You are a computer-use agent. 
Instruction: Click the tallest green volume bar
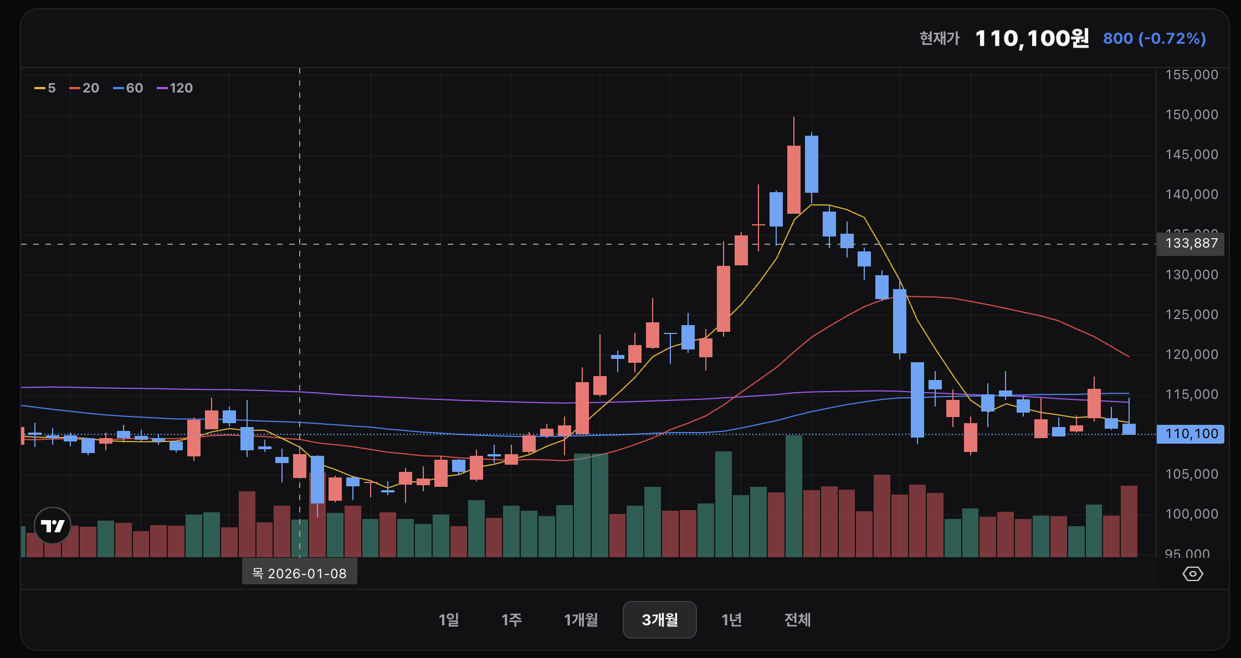(793, 496)
